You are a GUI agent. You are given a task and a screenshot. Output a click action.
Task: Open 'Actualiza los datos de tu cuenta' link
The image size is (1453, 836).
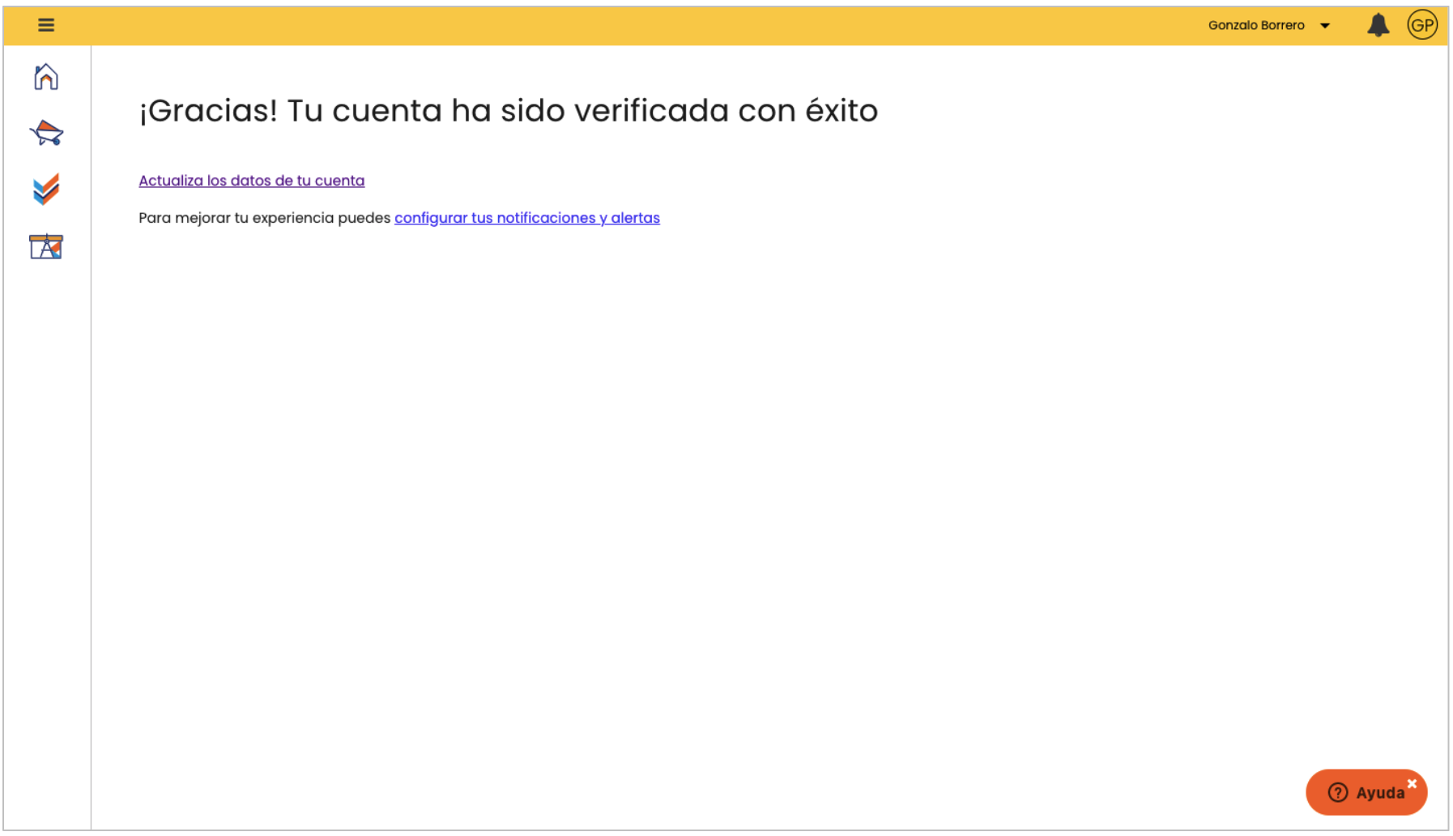(251, 181)
